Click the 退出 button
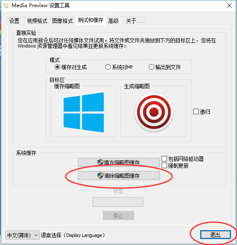Screen dimensions: 237x245 [x=215, y=235]
